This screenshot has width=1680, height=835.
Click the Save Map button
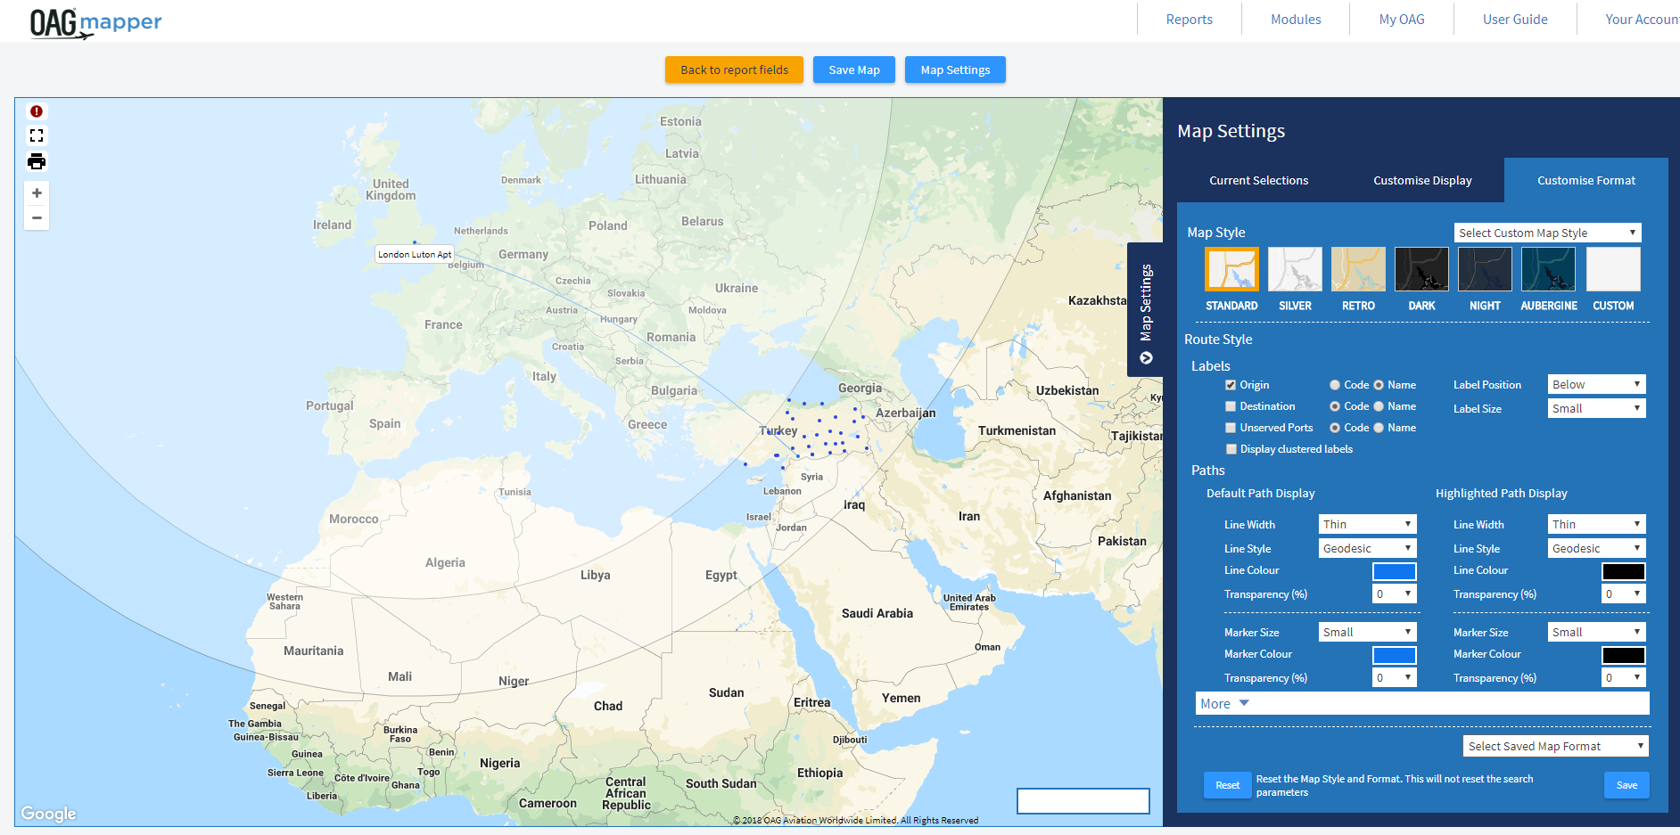[854, 70]
